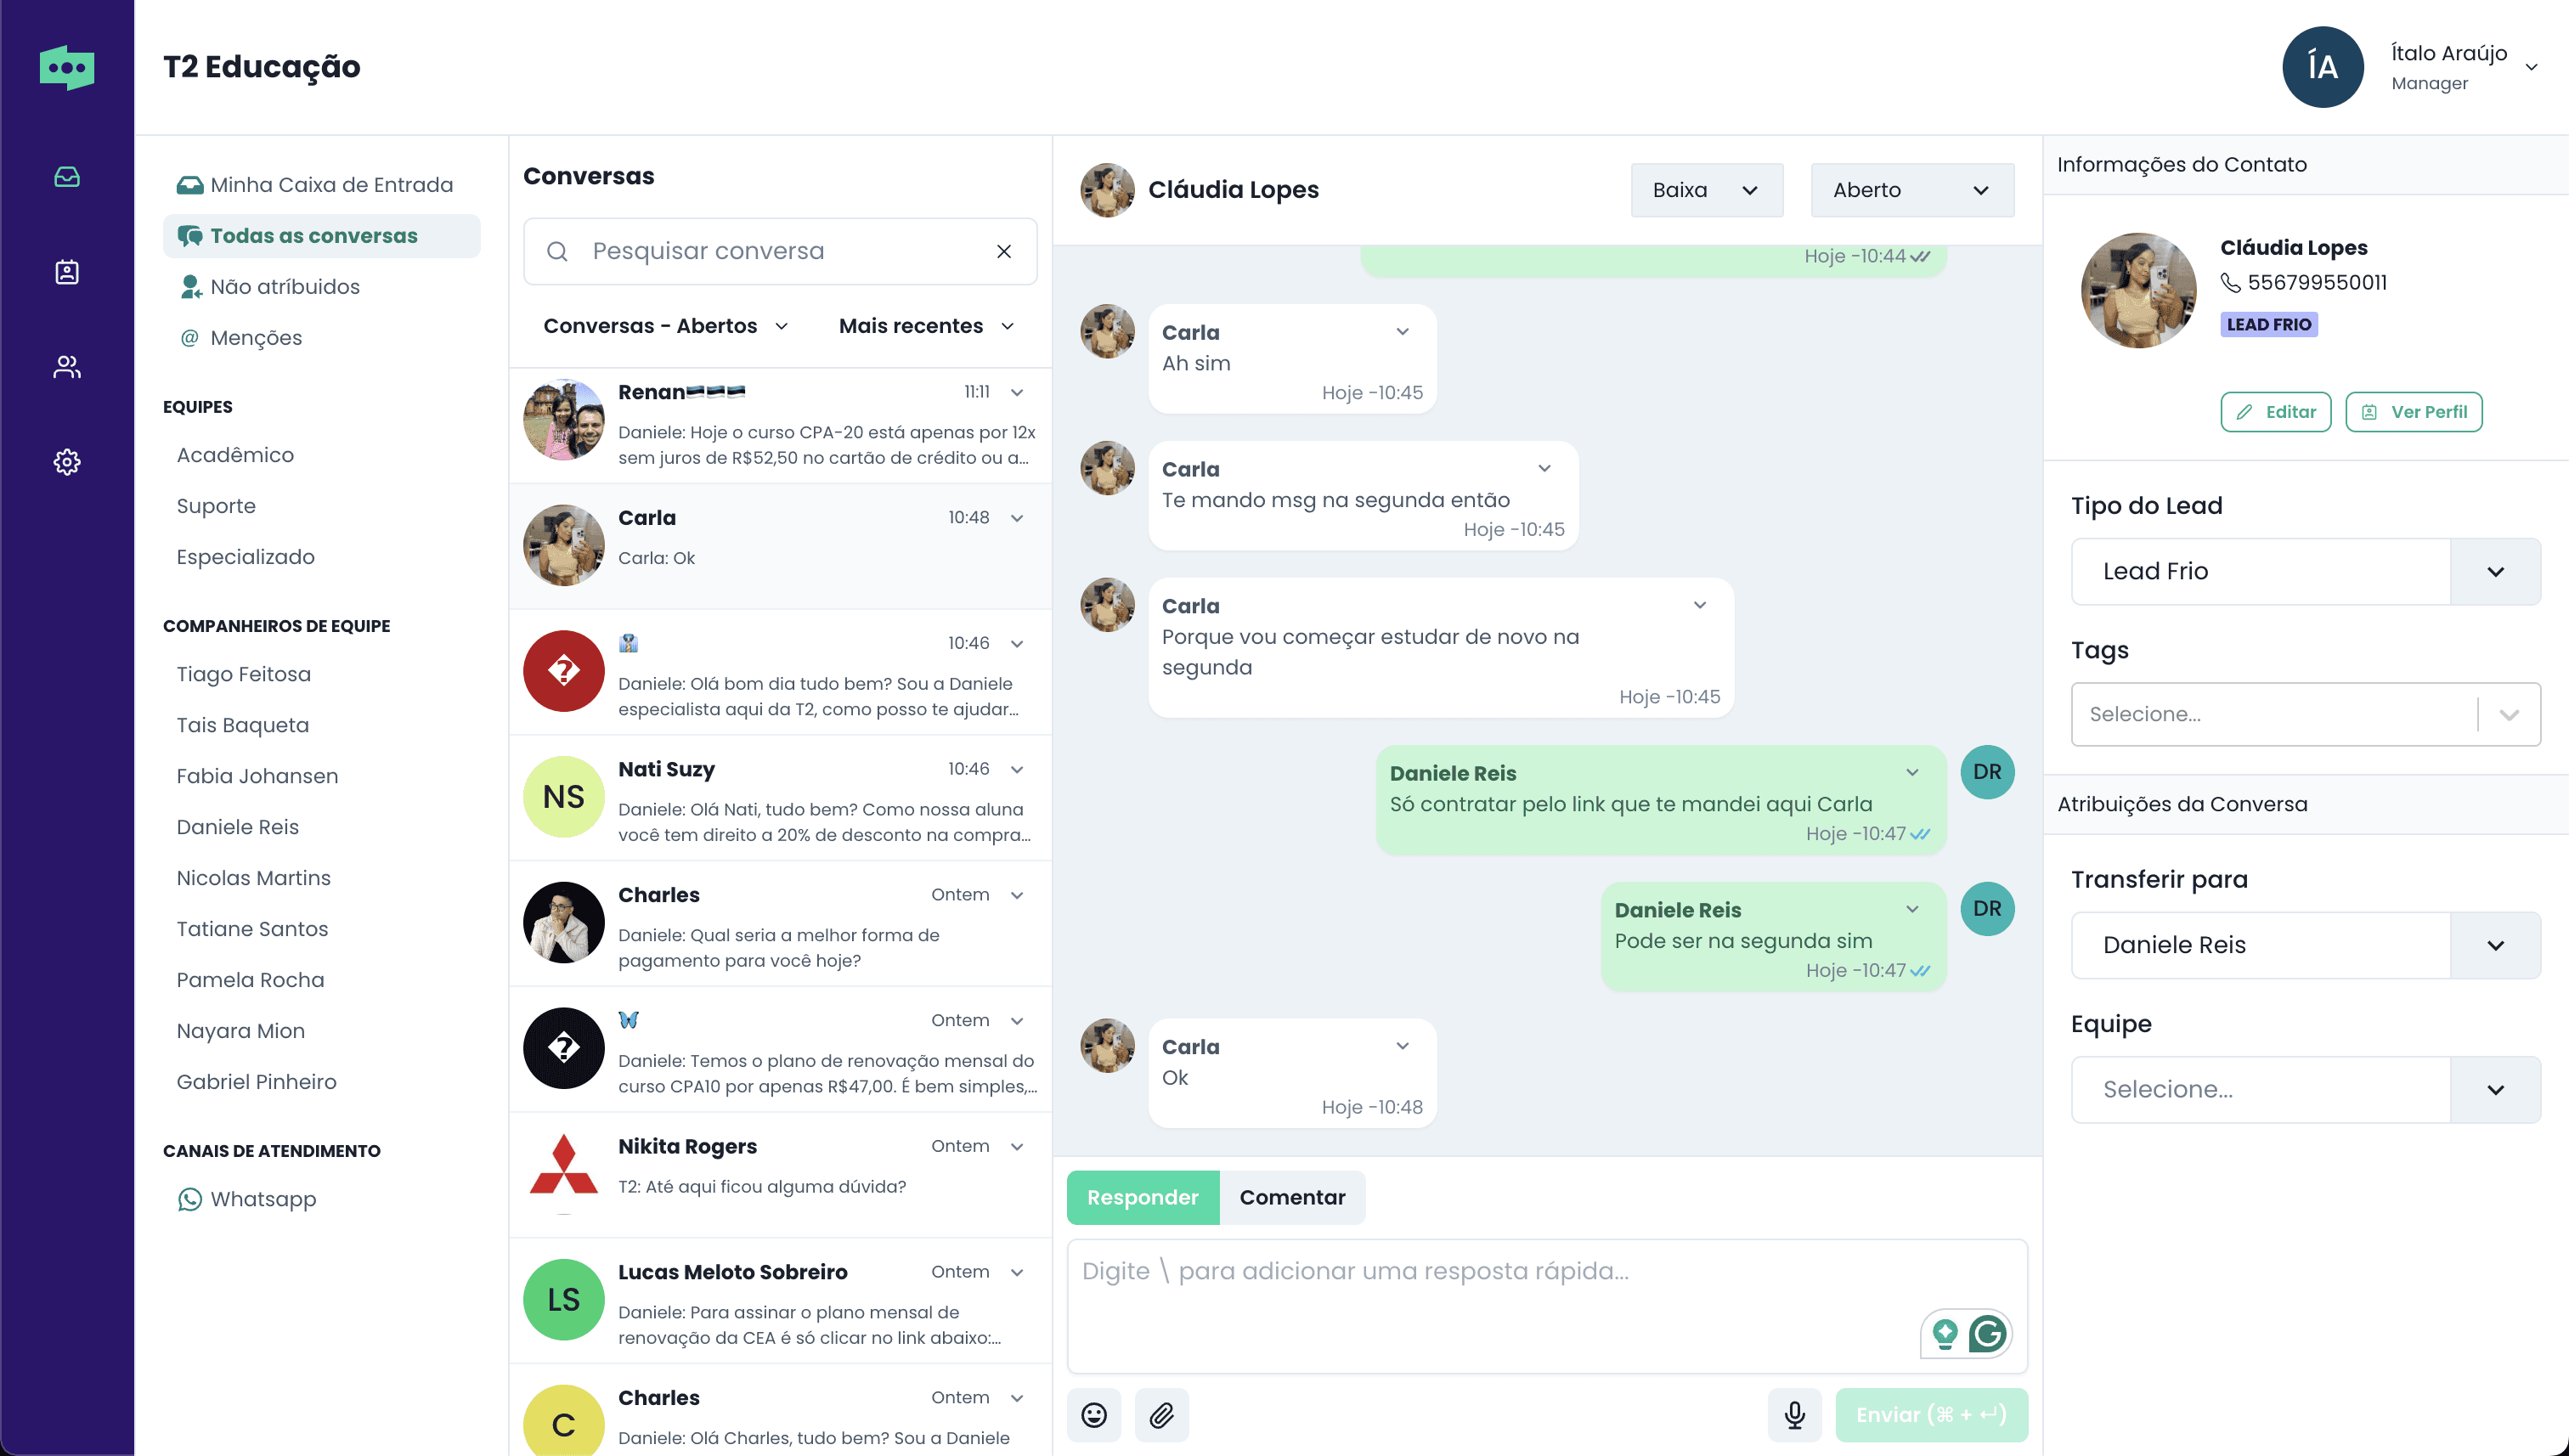This screenshot has width=2569, height=1456.
Task: Expand the Mais recentes sort dropdown
Action: (x=926, y=326)
